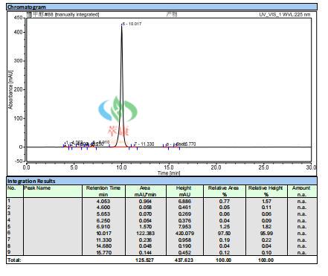Click area value 0.144
The width and height of the screenshot is (328, 276).
(x=145, y=252)
